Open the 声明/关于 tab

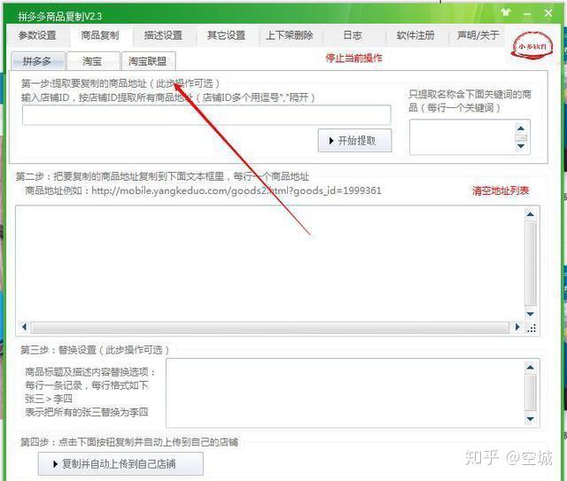click(x=478, y=35)
